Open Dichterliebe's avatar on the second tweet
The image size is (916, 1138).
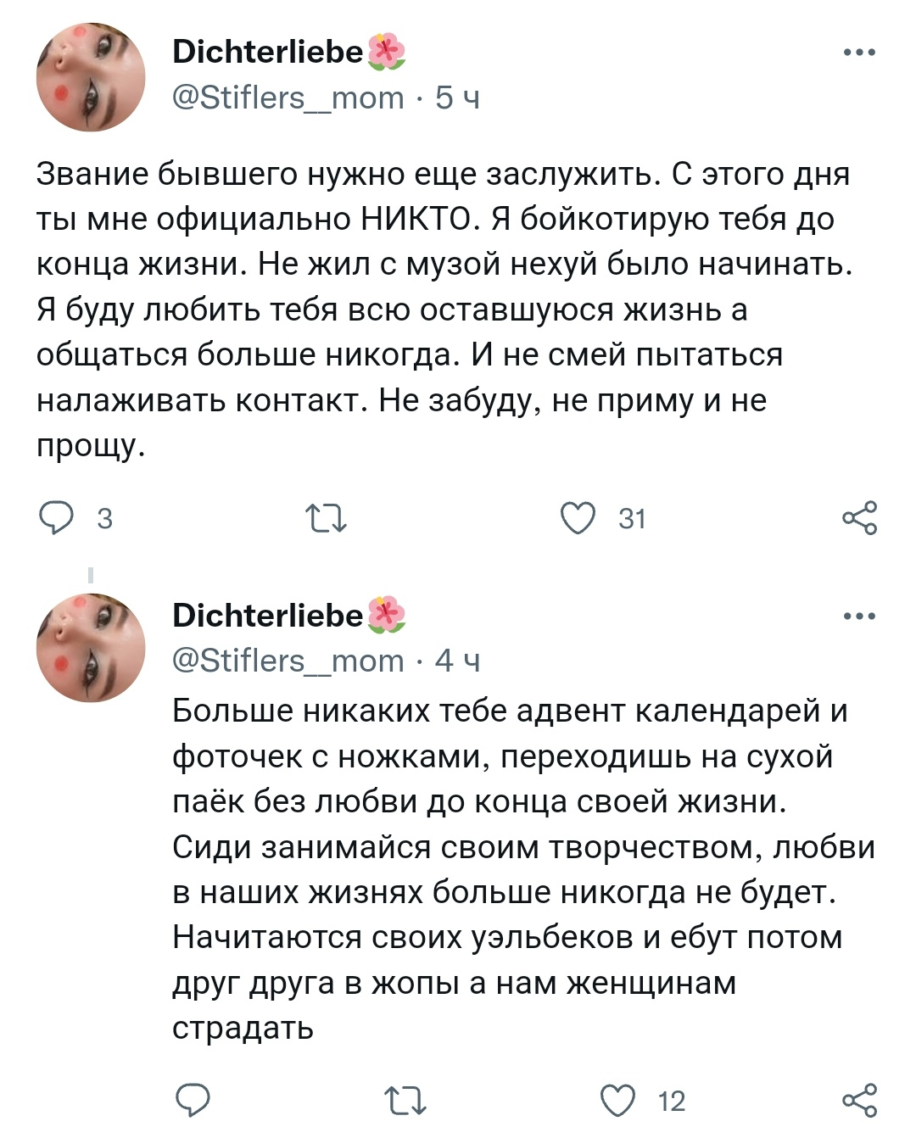(x=91, y=648)
